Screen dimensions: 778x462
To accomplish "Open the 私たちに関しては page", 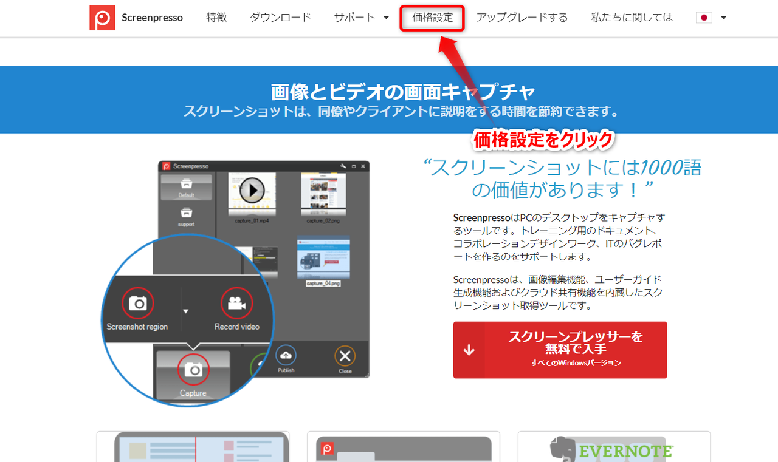I will 632,18.
